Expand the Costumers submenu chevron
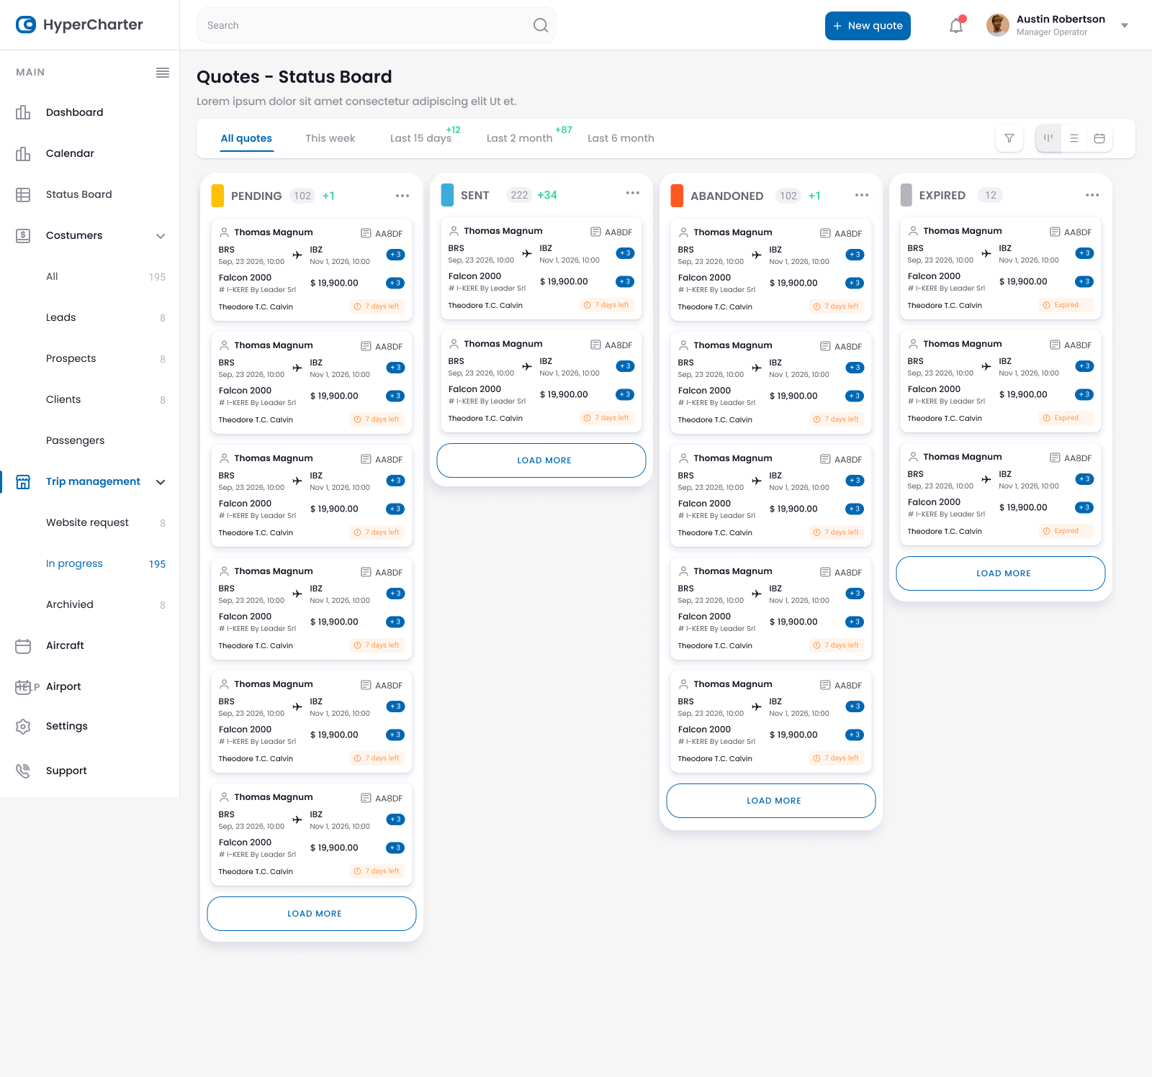 pyautogui.click(x=161, y=236)
